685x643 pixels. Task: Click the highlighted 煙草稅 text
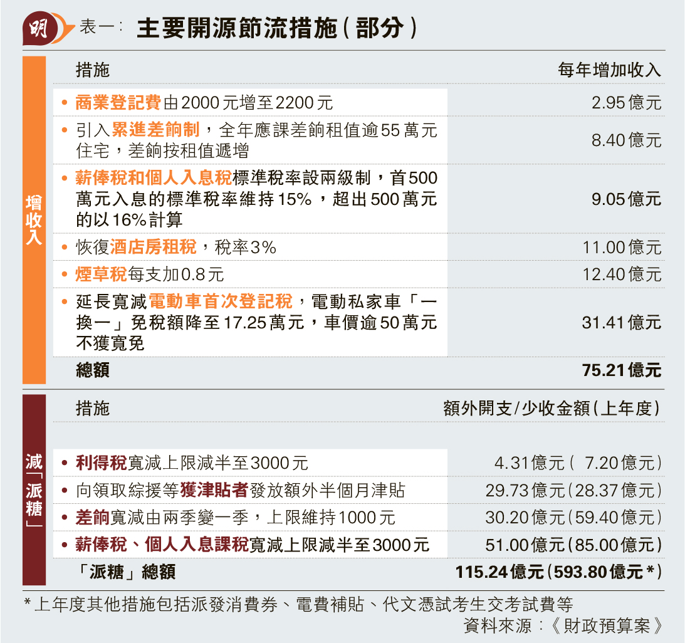click(102, 274)
